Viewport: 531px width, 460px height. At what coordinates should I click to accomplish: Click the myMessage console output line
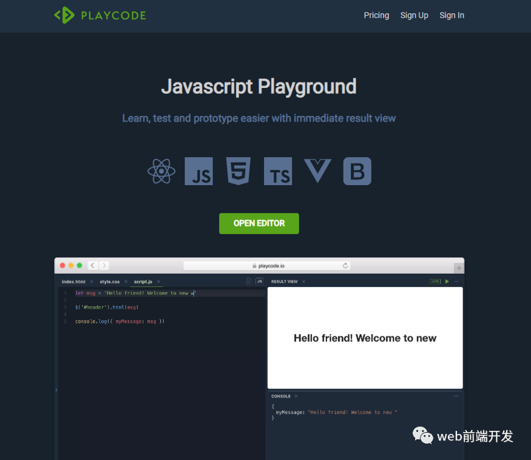[337, 413]
